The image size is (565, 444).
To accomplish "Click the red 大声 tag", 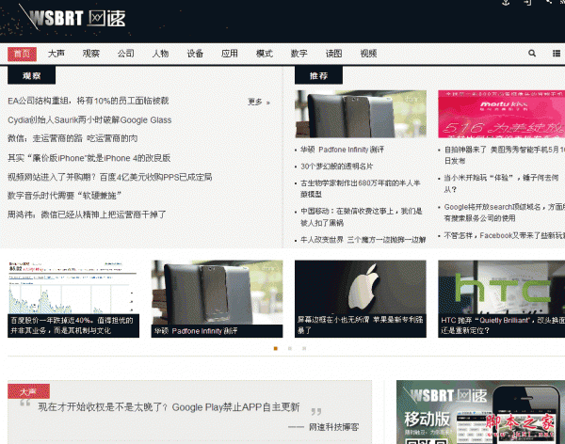I will 28,391.
